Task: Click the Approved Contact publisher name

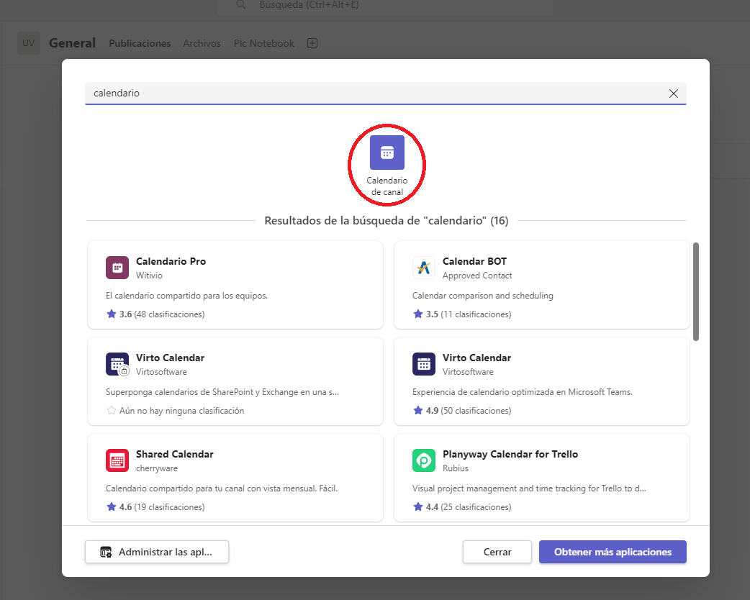Action: pos(477,276)
